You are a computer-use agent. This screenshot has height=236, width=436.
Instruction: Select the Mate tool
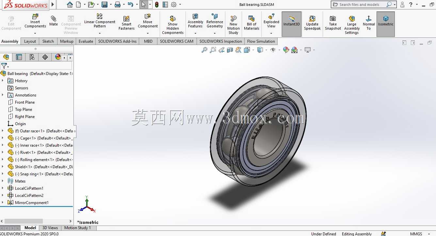54,20
